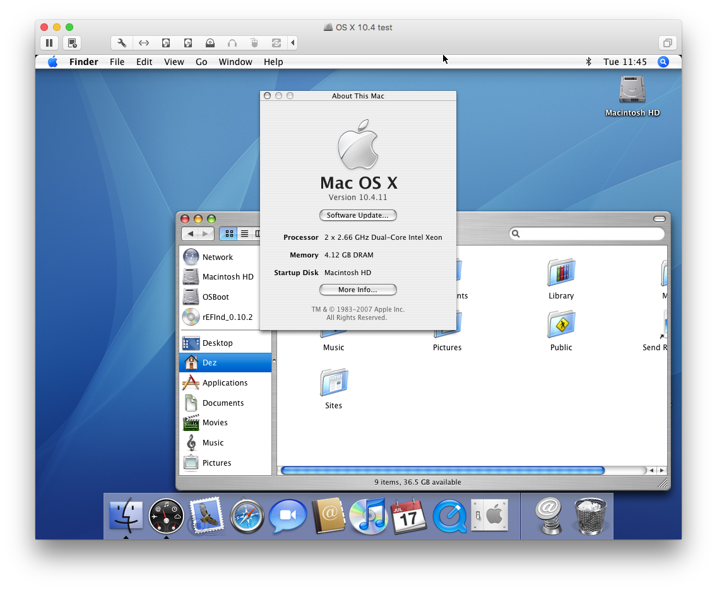Open Safari from the Dock
Screen dimensions: 717x590
point(247,516)
